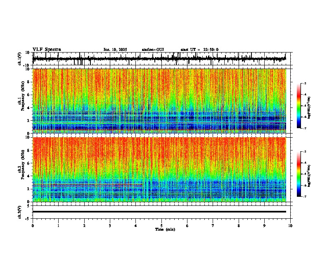The image size is (327, 253).
Task: Click the thick black ch.3 trace line
Action: 159,212
